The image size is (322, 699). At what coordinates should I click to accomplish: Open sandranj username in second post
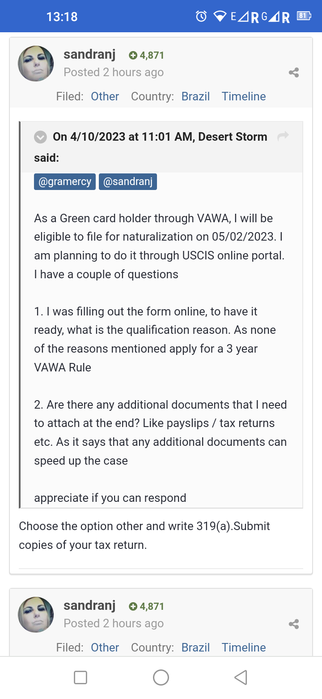[89, 606]
